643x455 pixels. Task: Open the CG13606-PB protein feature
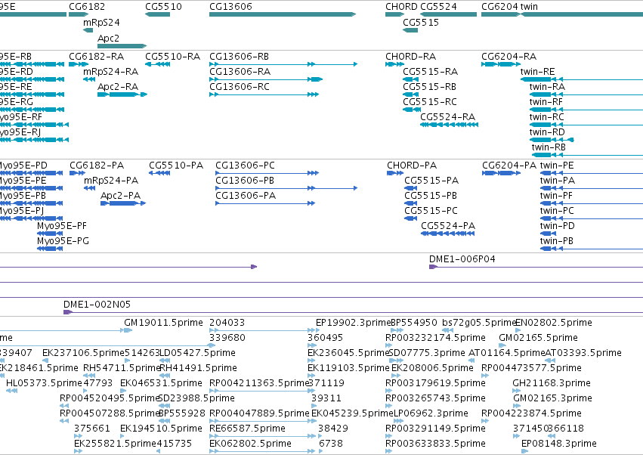tap(286, 188)
